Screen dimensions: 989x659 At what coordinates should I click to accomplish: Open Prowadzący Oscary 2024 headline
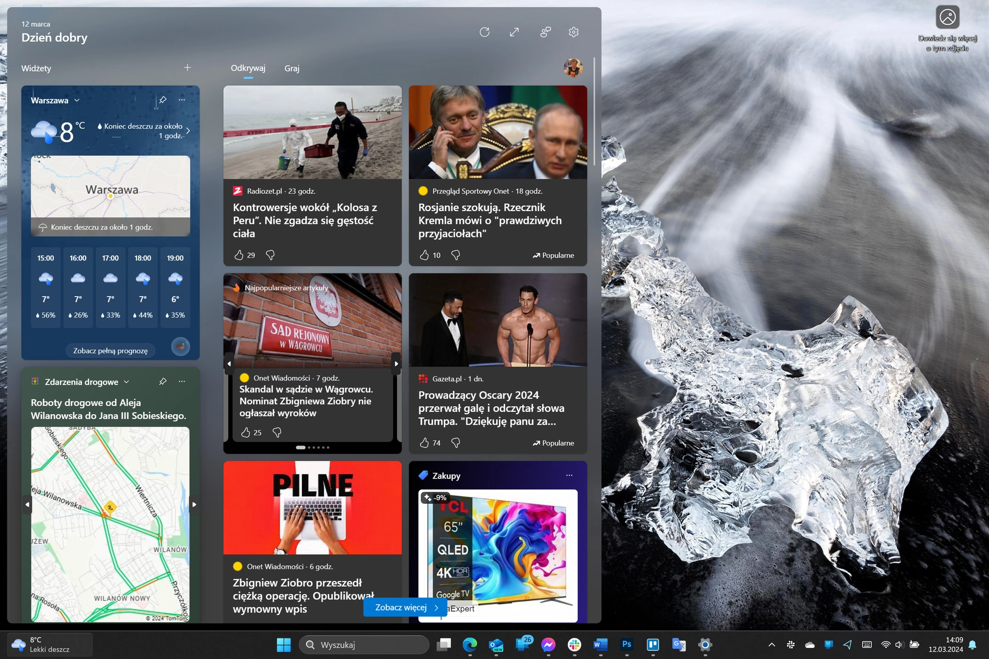point(492,408)
